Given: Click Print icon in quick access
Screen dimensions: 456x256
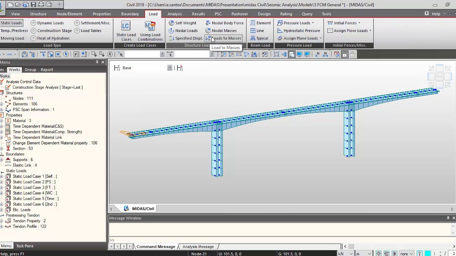Looking at the screenshot, I should coord(41,5).
